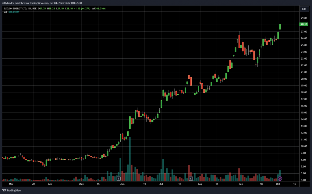Click the TradingView logo

click(12, 190)
